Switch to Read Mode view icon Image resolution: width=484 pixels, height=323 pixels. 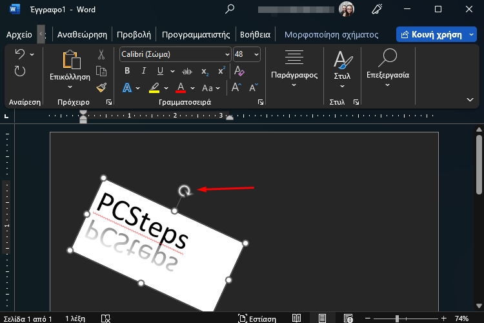[296, 318]
